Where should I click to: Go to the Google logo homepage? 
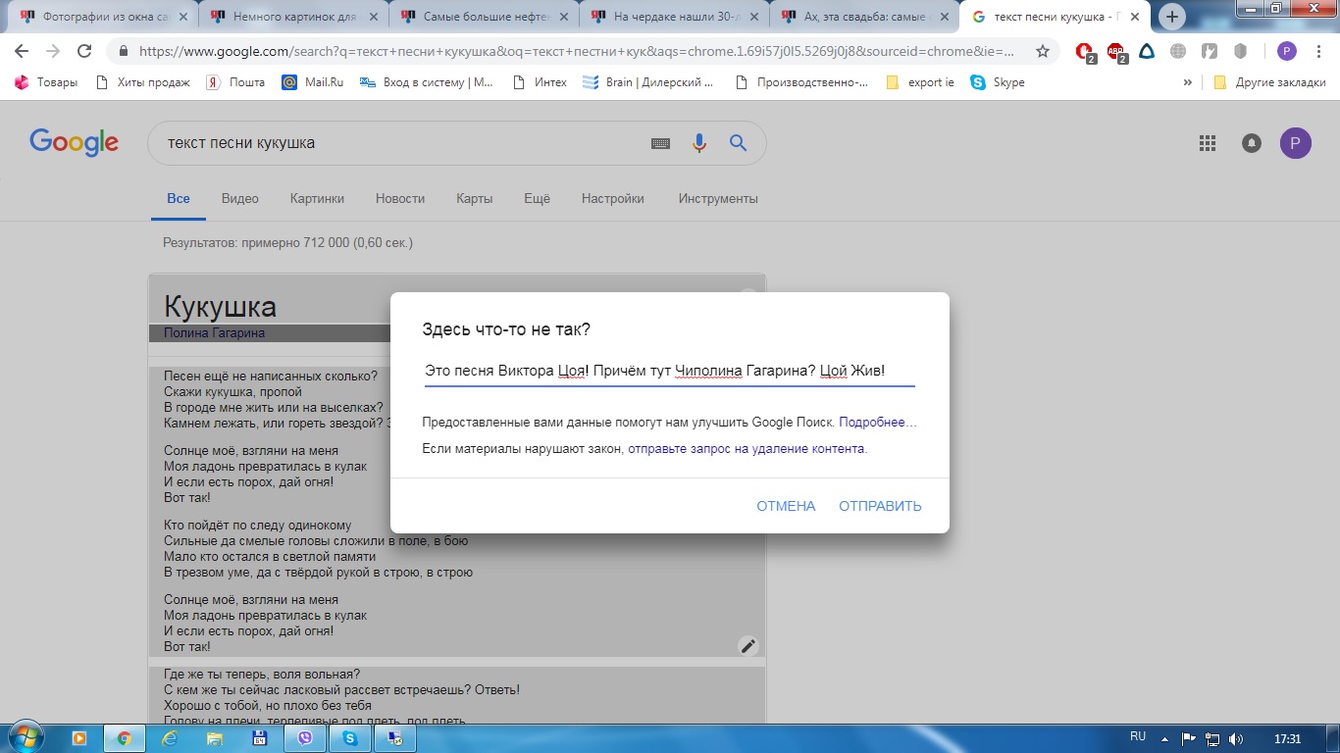click(x=75, y=143)
